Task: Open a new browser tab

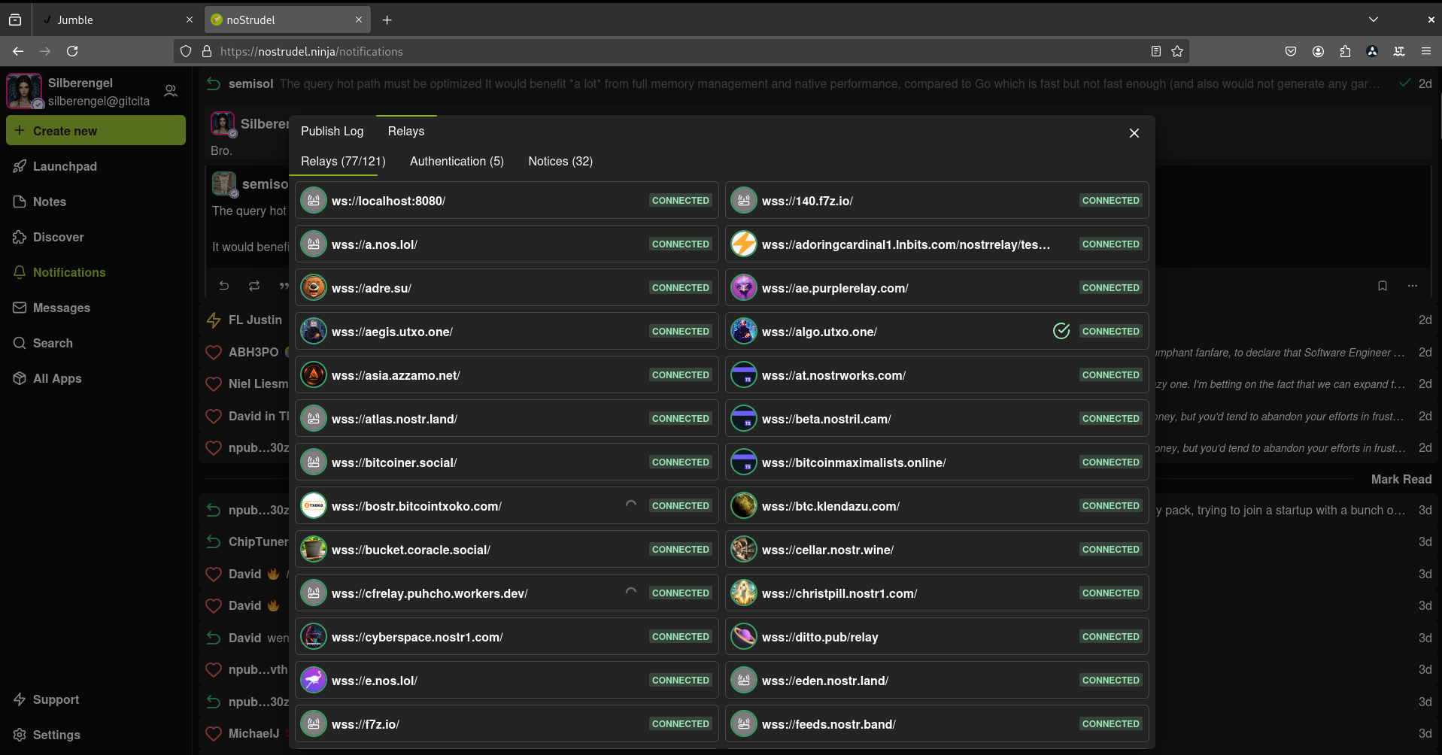Action: [x=387, y=20]
